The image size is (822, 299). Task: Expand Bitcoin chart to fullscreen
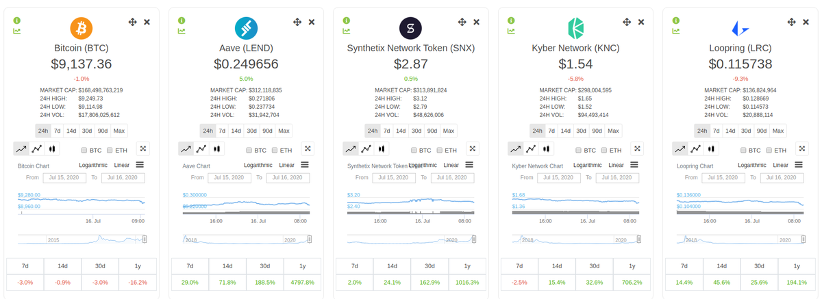[x=143, y=148]
